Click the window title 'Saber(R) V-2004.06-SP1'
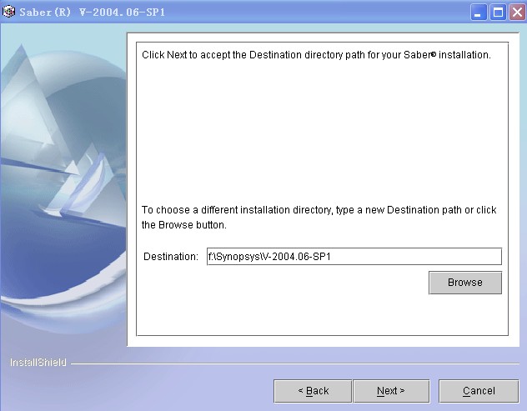 (93, 13)
